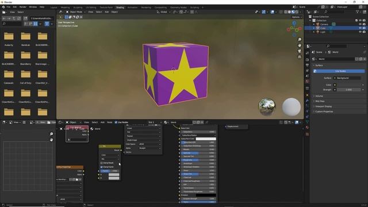The width and height of the screenshot is (368, 207).
Task: Click the Mix node Factor slider
Action: coord(110,171)
